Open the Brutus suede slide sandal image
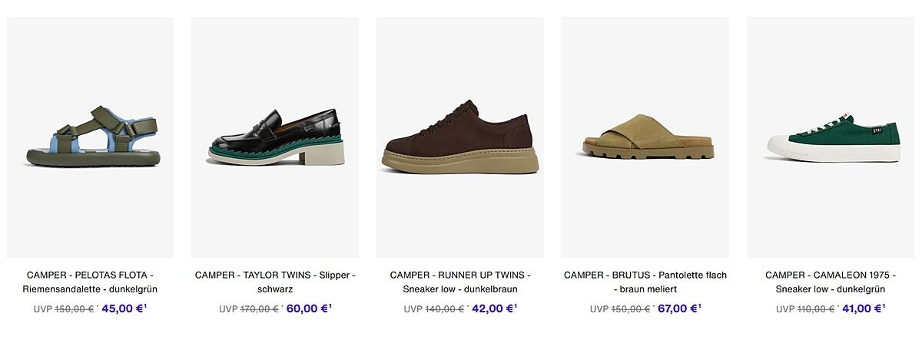 [x=645, y=137]
